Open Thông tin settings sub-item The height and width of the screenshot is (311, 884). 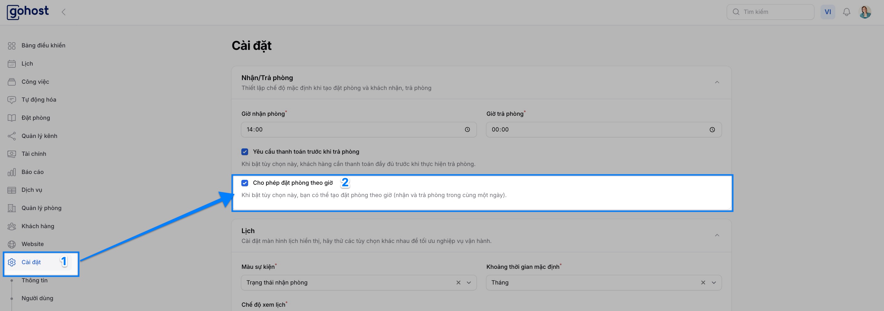(35, 281)
